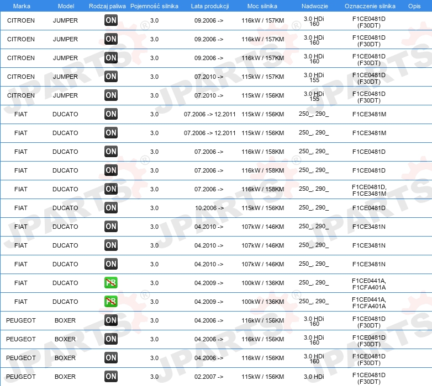The image size is (432, 386).
Task: Click the Oznaczenie silnika column header
Action: click(370, 6)
